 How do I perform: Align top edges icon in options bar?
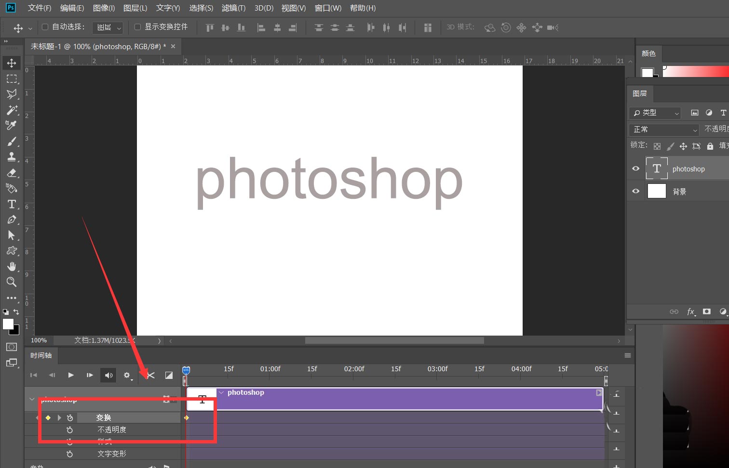[210, 27]
